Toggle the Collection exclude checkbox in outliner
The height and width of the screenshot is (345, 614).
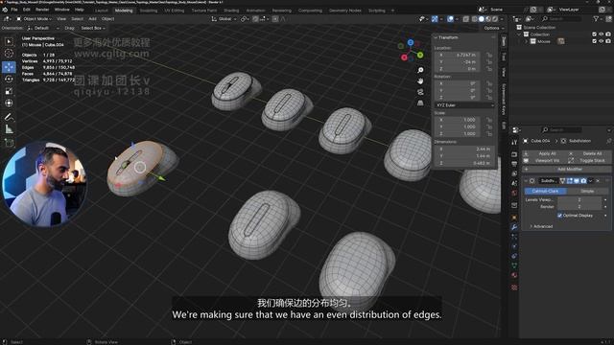[595, 34]
